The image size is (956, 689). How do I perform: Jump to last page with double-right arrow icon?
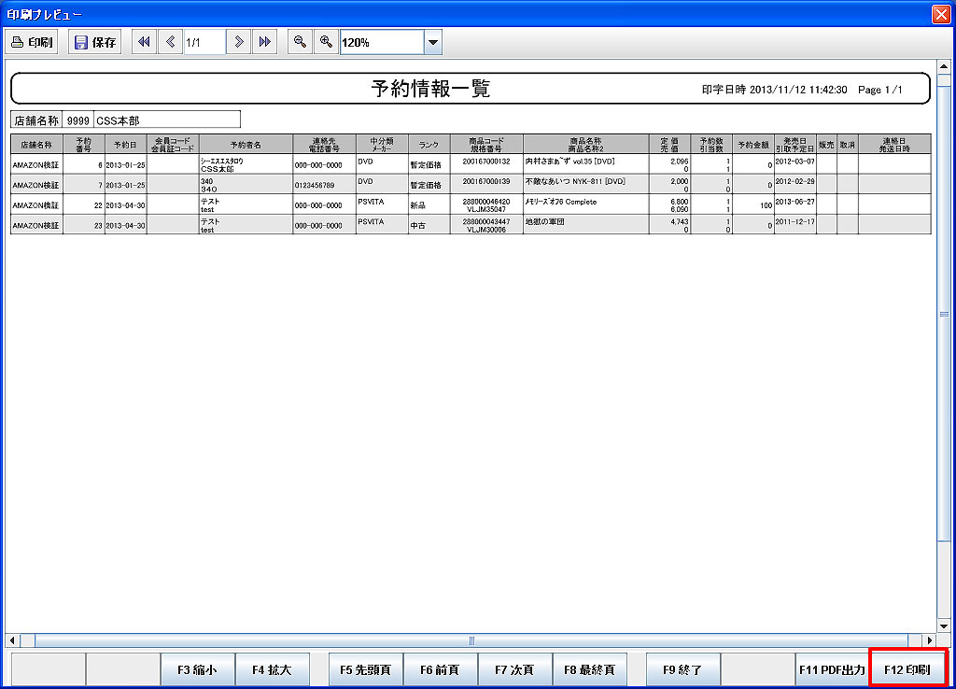click(265, 42)
